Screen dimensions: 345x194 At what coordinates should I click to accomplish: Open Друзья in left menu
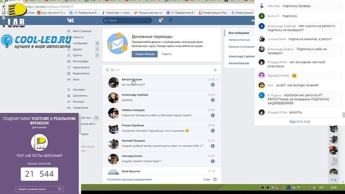pyautogui.click(x=78, y=49)
